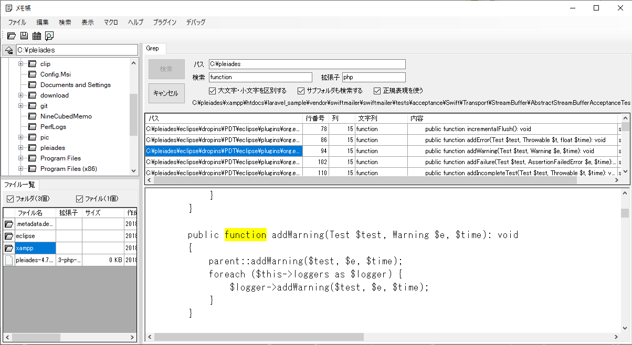The image size is (632, 345).
Task: Click the Grep search magnifier icon
Action: 49,36
